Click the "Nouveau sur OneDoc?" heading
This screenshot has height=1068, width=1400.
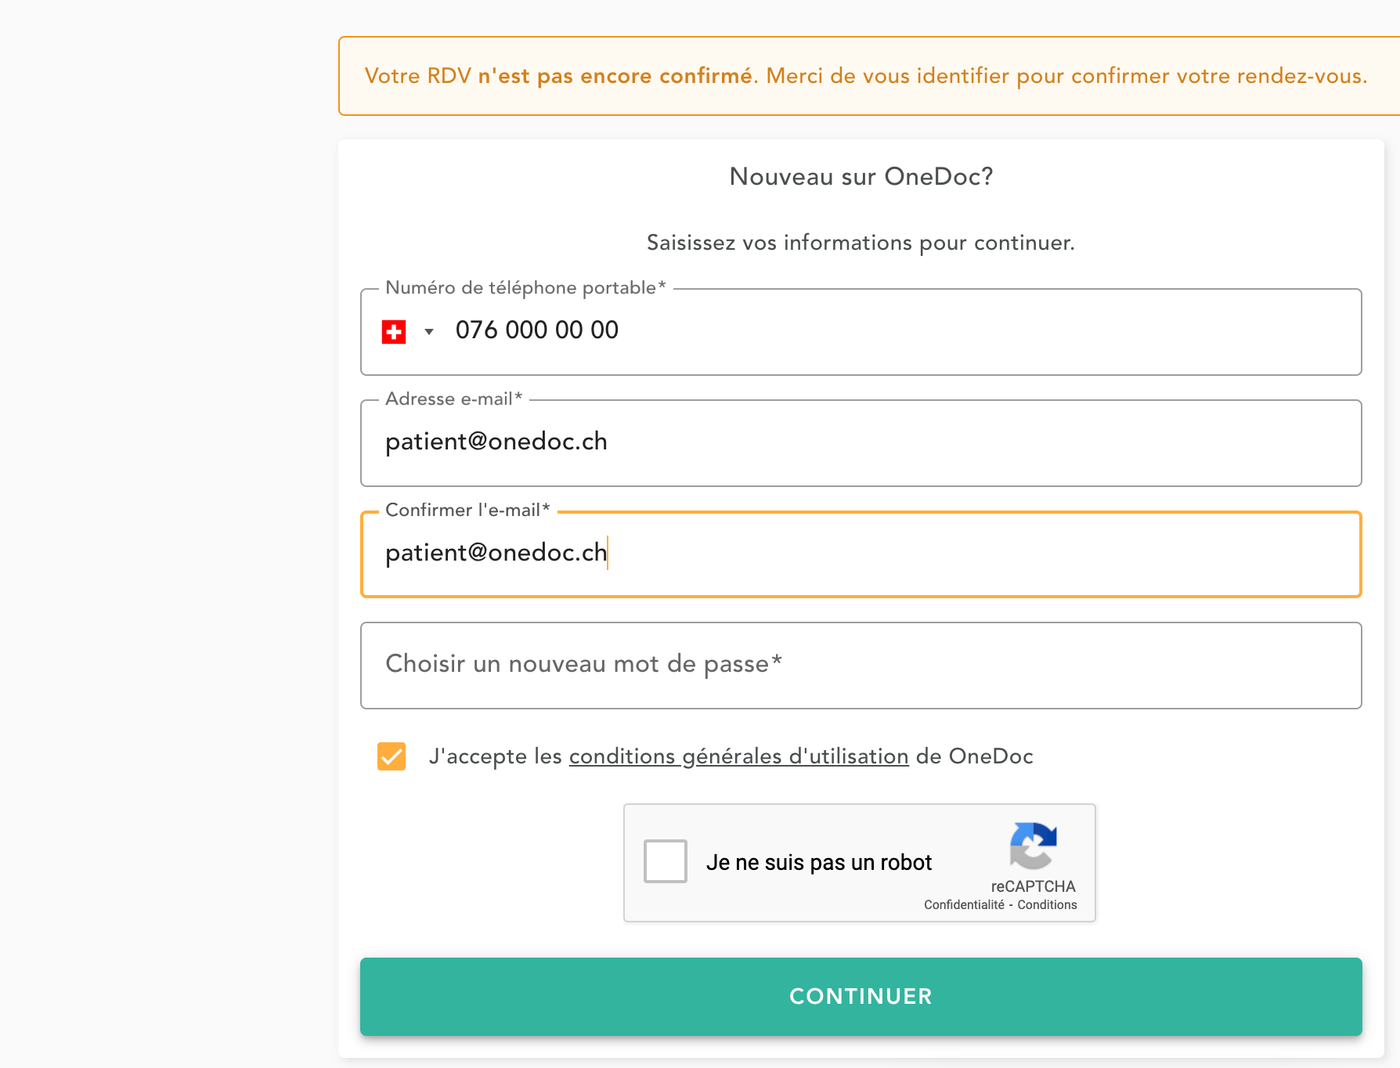[x=861, y=177]
